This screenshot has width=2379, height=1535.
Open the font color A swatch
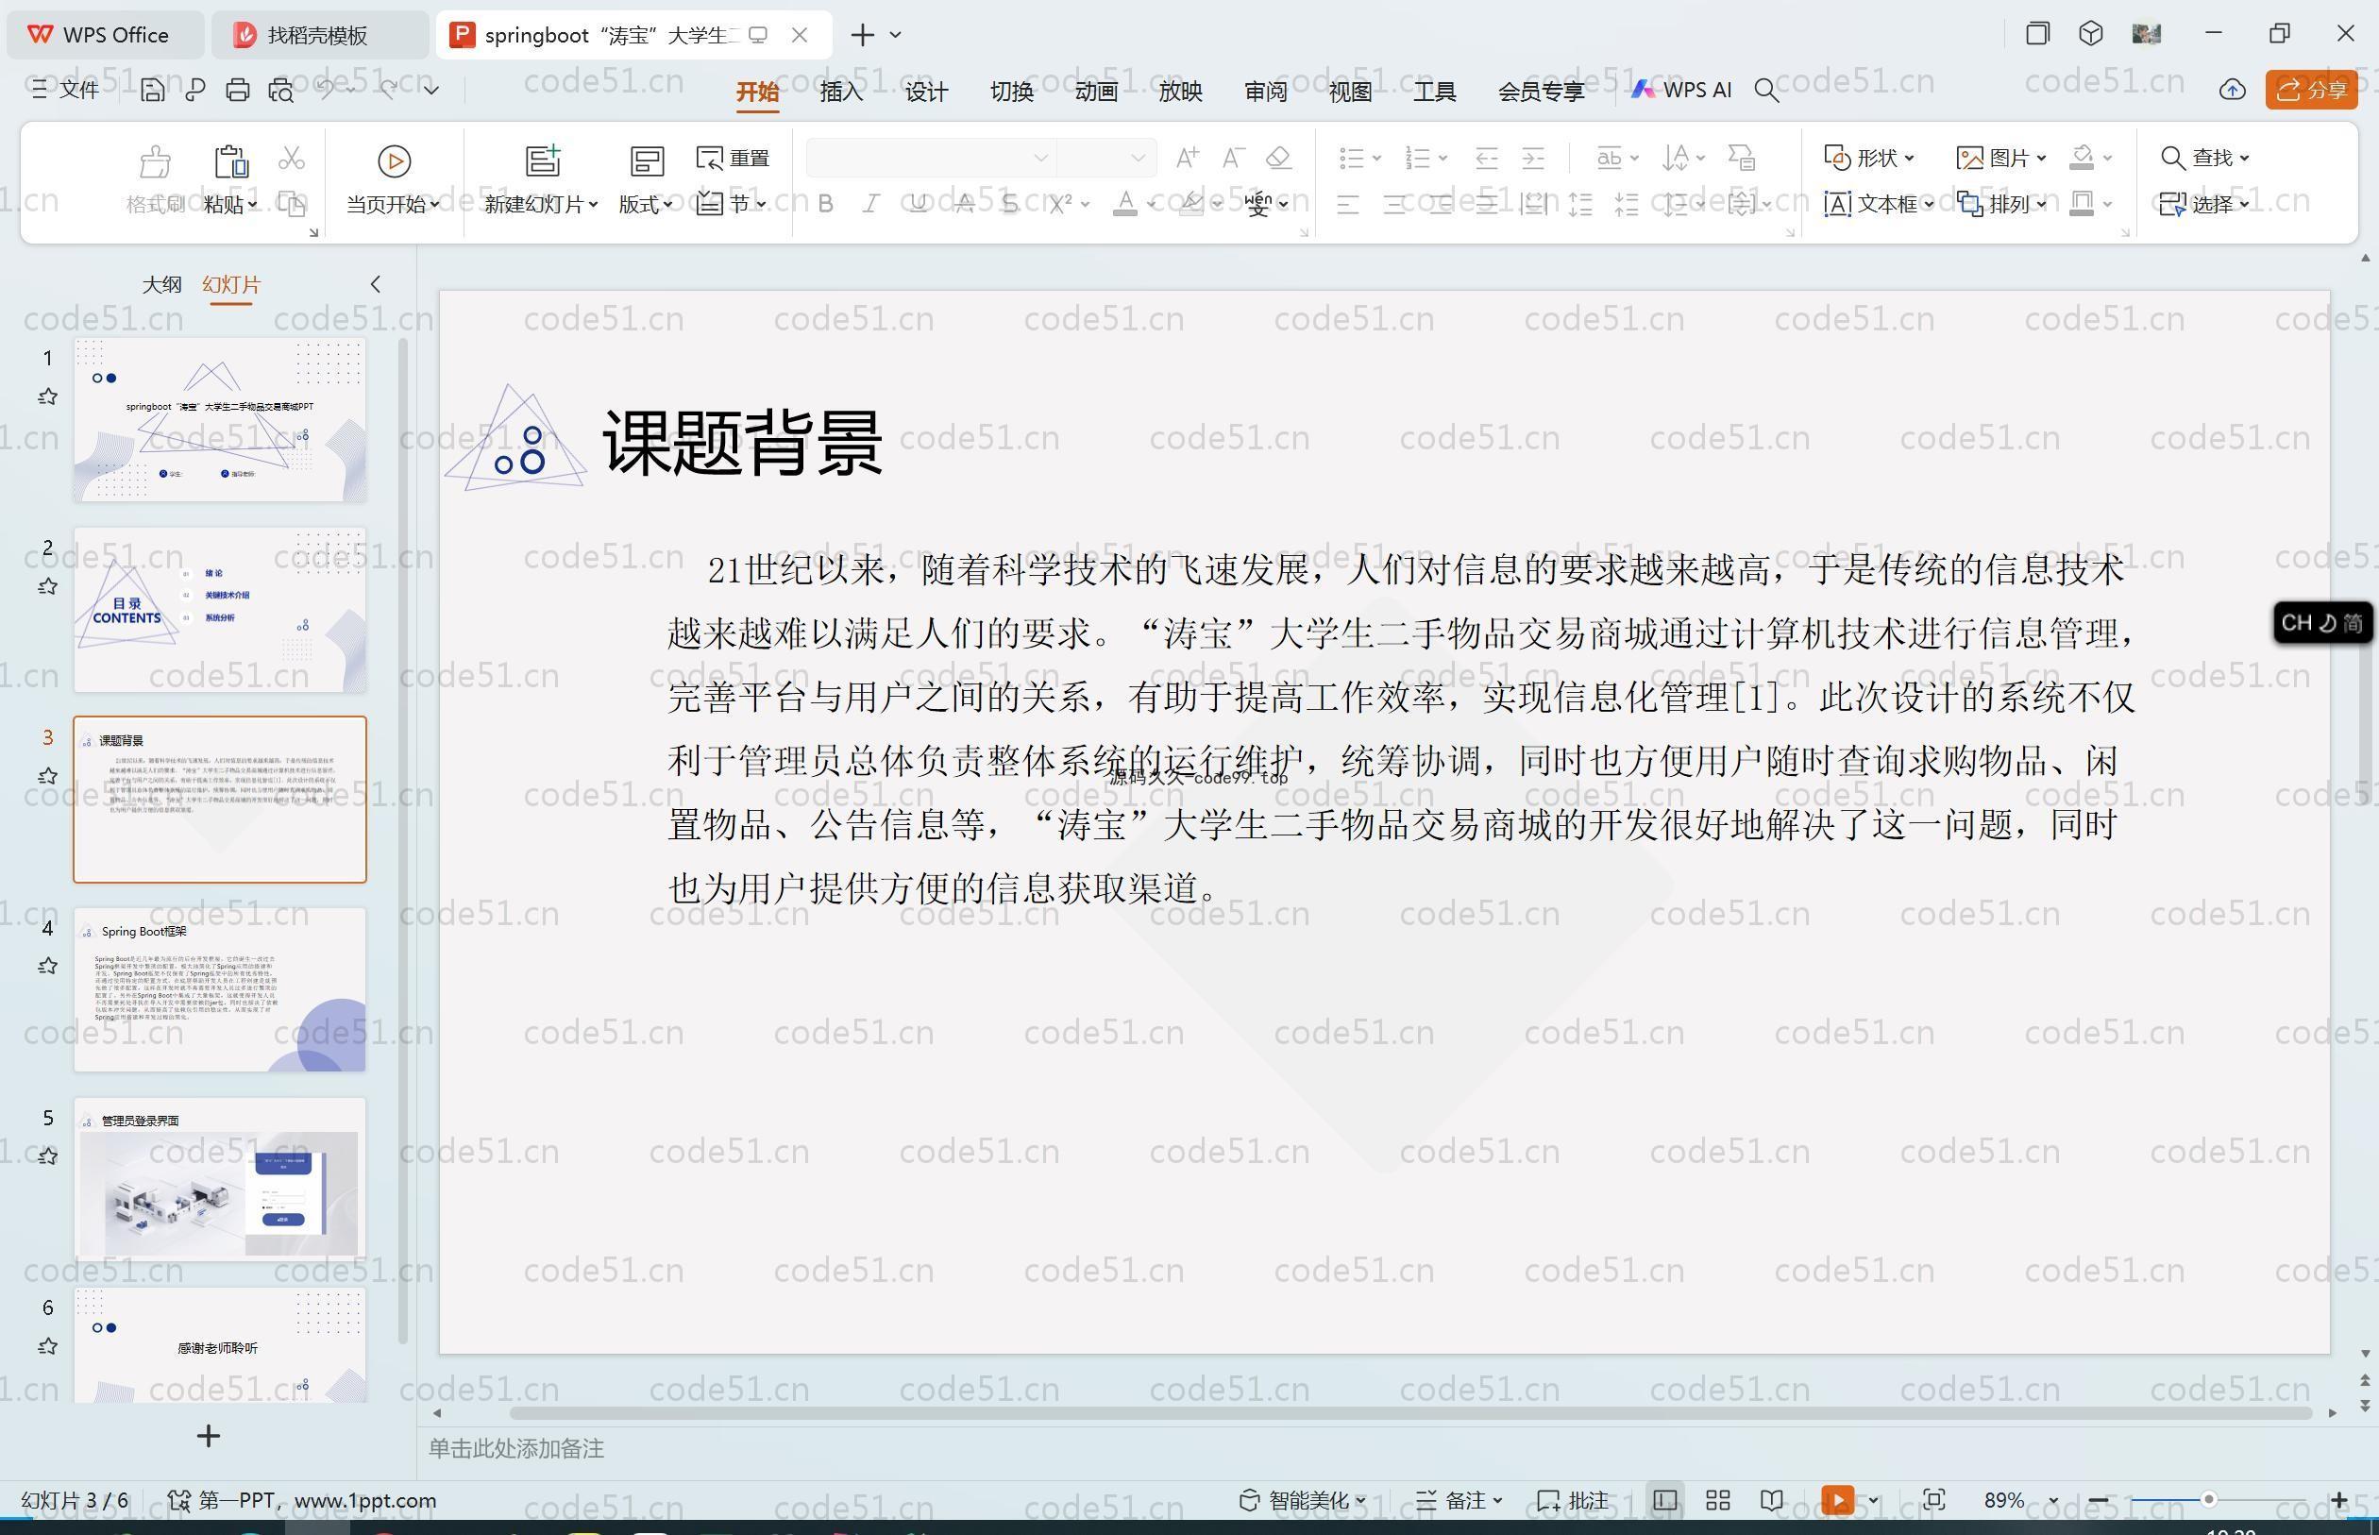click(x=1125, y=204)
